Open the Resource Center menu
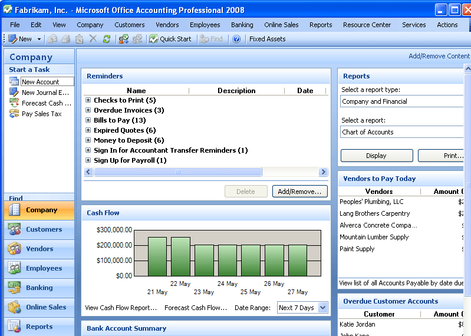Viewport: 471px width, 336px height. coord(367,25)
